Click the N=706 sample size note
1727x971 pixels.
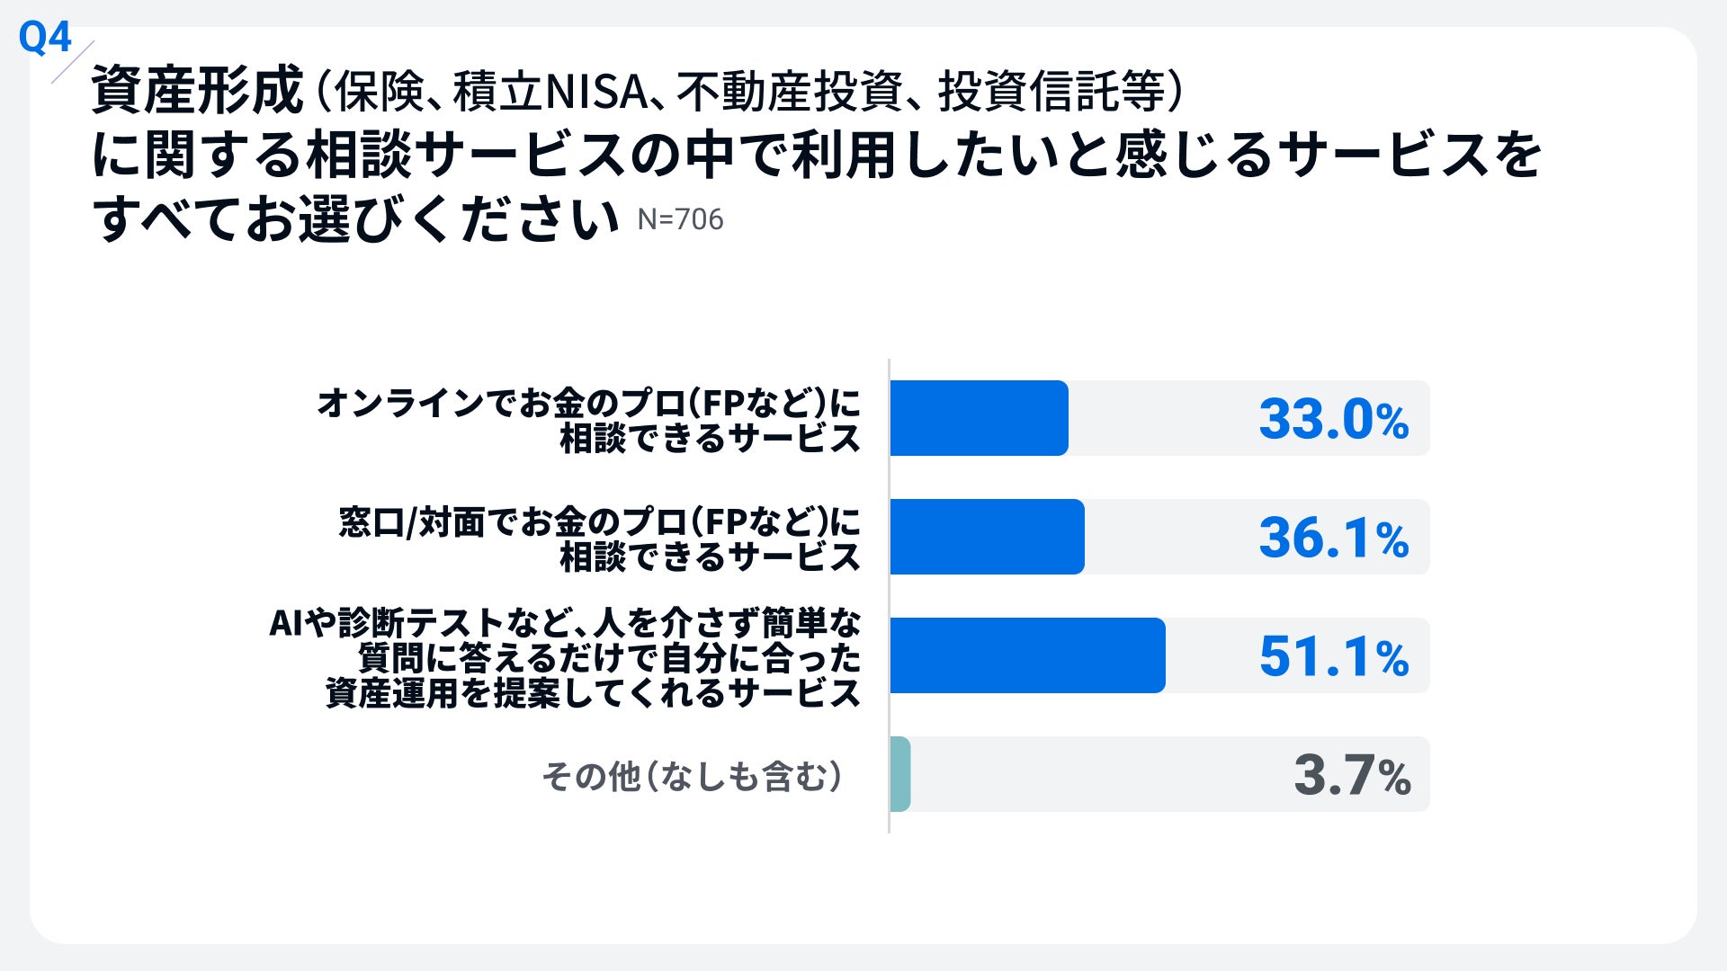(x=680, y=219)
